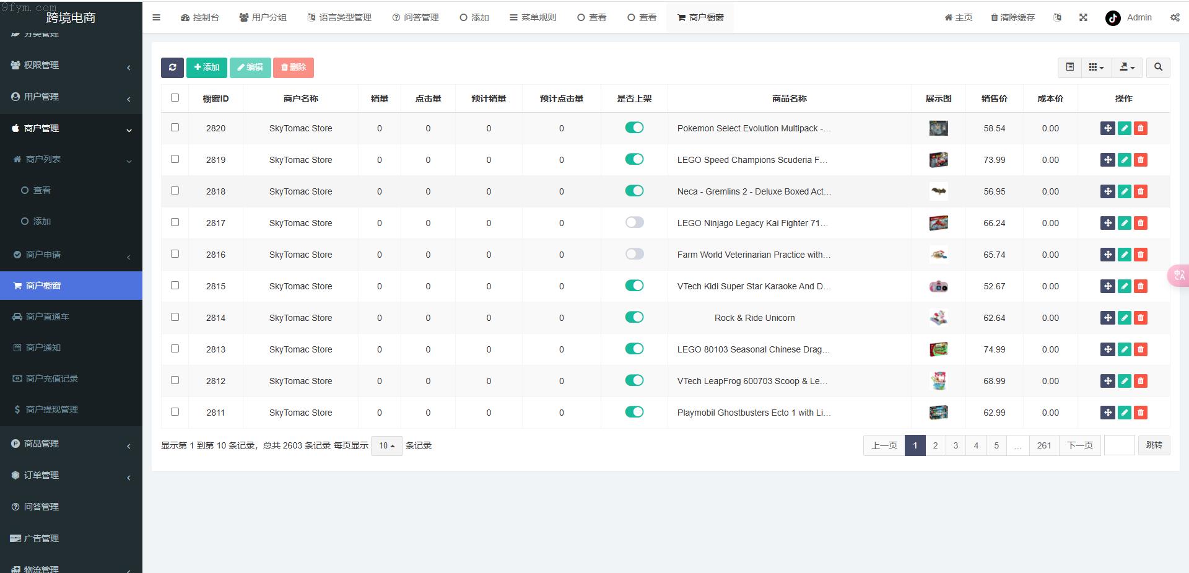Click green edit pencil for row 2818
The width and height of the screenshot is (1189, 573).
click(1124, 191)
